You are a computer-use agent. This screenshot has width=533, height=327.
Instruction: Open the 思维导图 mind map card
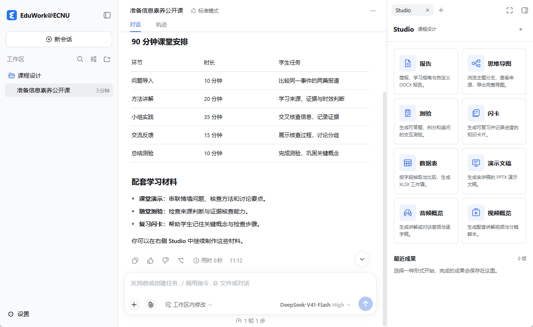[x=494, y=71]
